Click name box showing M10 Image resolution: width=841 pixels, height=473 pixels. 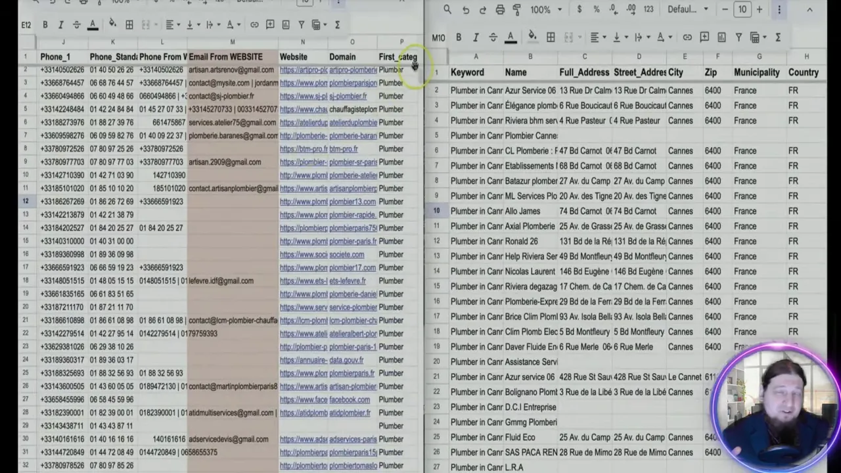tap(438, 37)
